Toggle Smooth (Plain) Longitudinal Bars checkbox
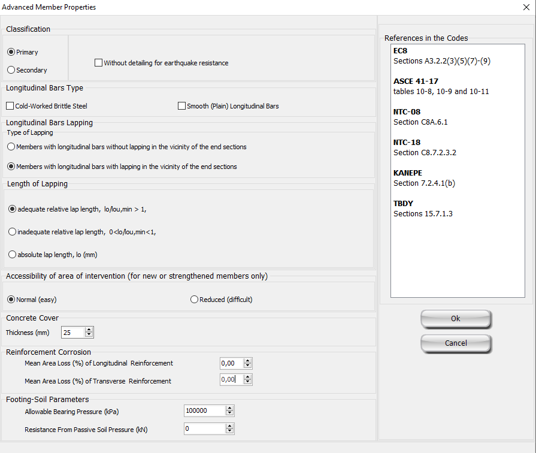This screenshot has height=453, width=536. click(x=182, y=106)
